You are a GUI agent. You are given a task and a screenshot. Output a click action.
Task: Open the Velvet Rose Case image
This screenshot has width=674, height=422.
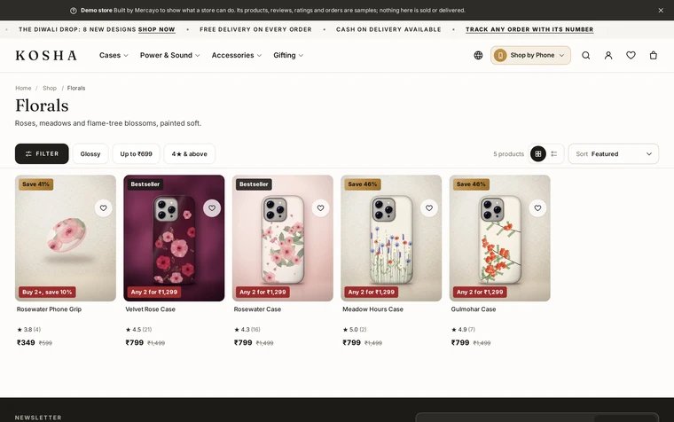(x=174, y=238)
